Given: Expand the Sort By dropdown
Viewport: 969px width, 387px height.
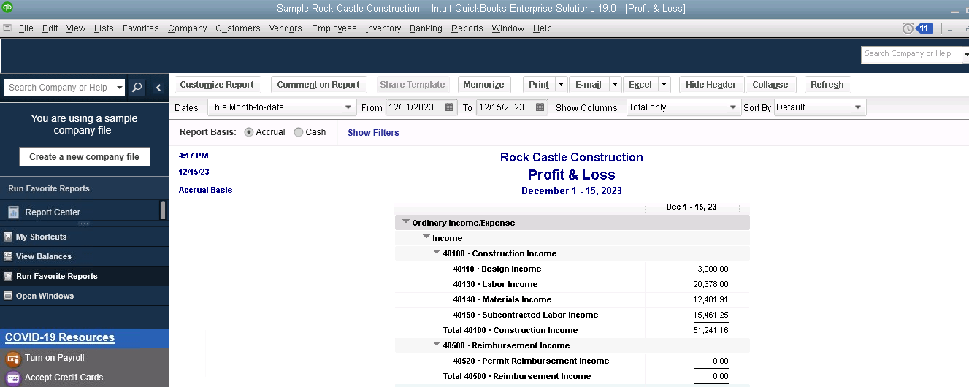Looking at the screenshot, I should [x=858, y=107].
